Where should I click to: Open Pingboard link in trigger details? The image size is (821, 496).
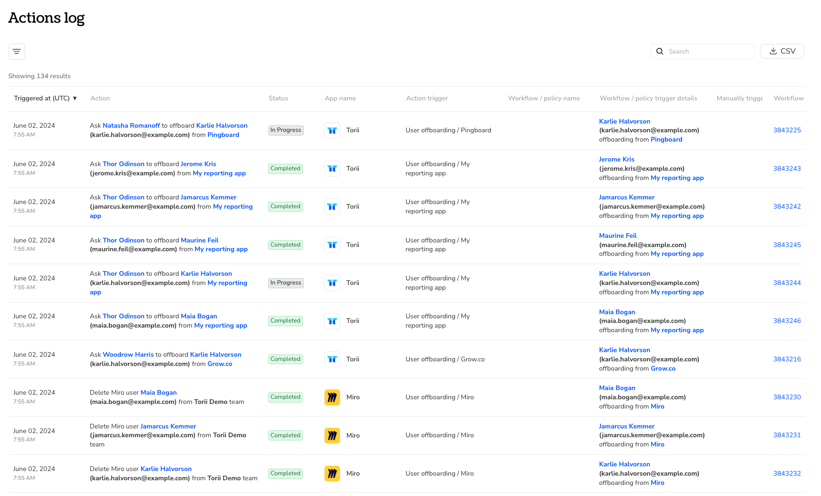[666, 139]
